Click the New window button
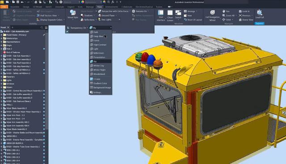 (188, 16)
